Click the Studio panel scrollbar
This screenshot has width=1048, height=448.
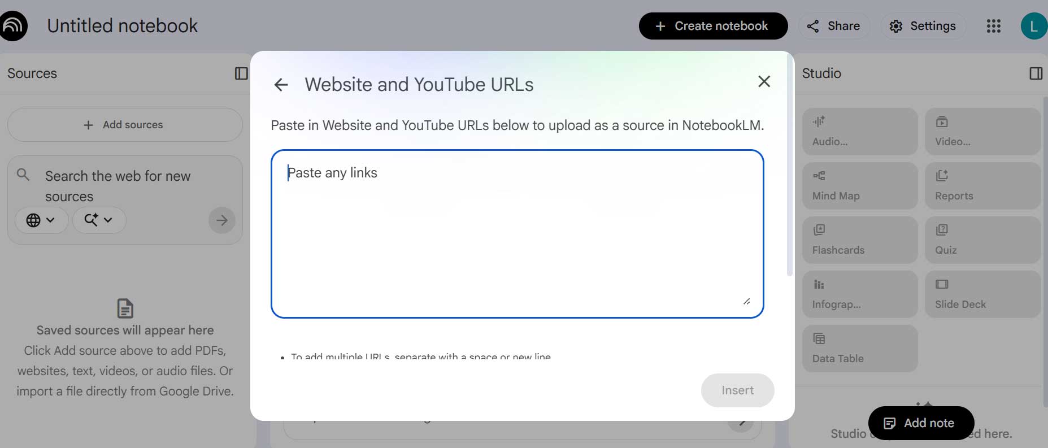click(x=1045, y=251)
